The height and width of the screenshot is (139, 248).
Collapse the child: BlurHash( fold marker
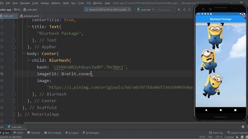(14, 60)
